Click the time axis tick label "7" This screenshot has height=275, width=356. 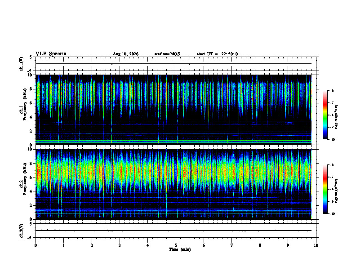[232, 245]
